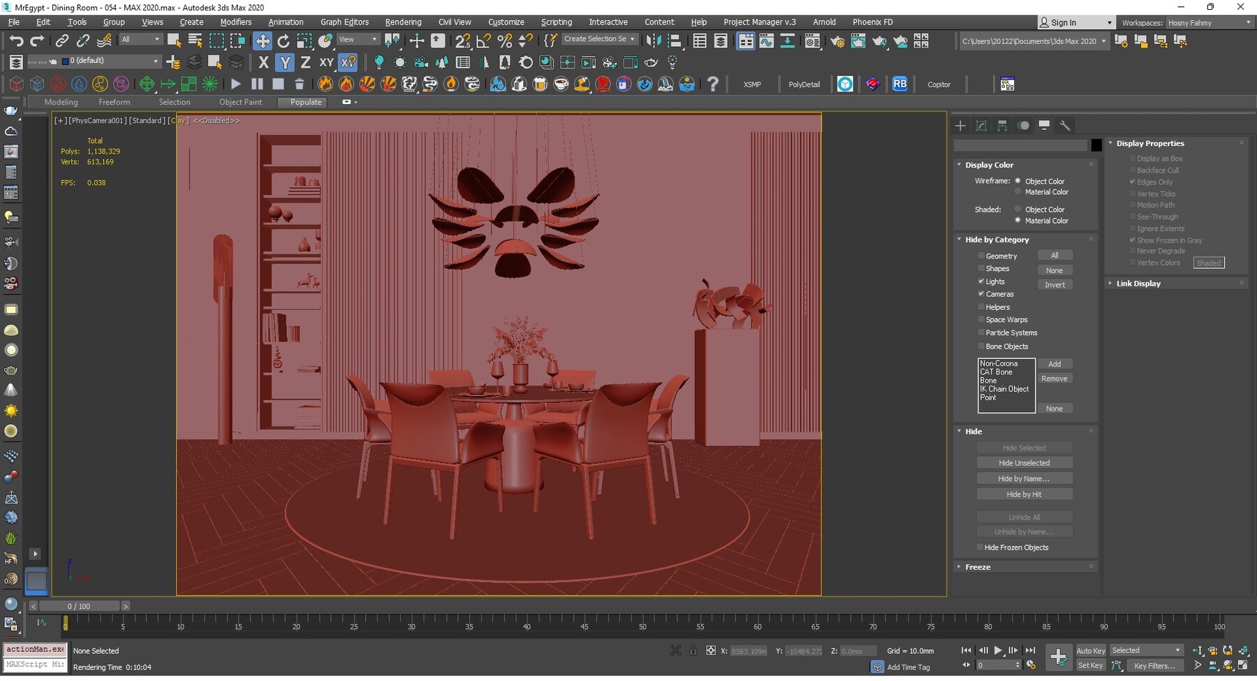Click the Mirror tool icon
This screenshot has width=1257, height=681.
click(654, 41)
